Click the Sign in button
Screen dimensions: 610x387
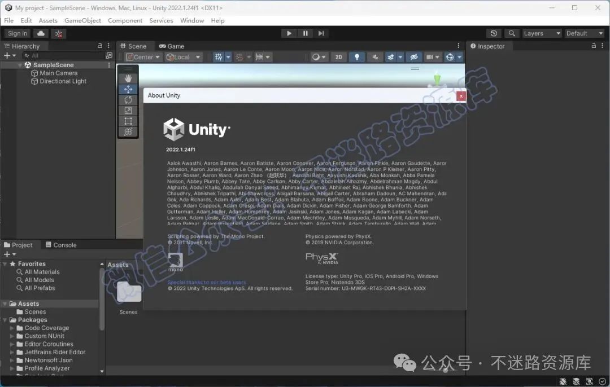[x=18, y=33]
